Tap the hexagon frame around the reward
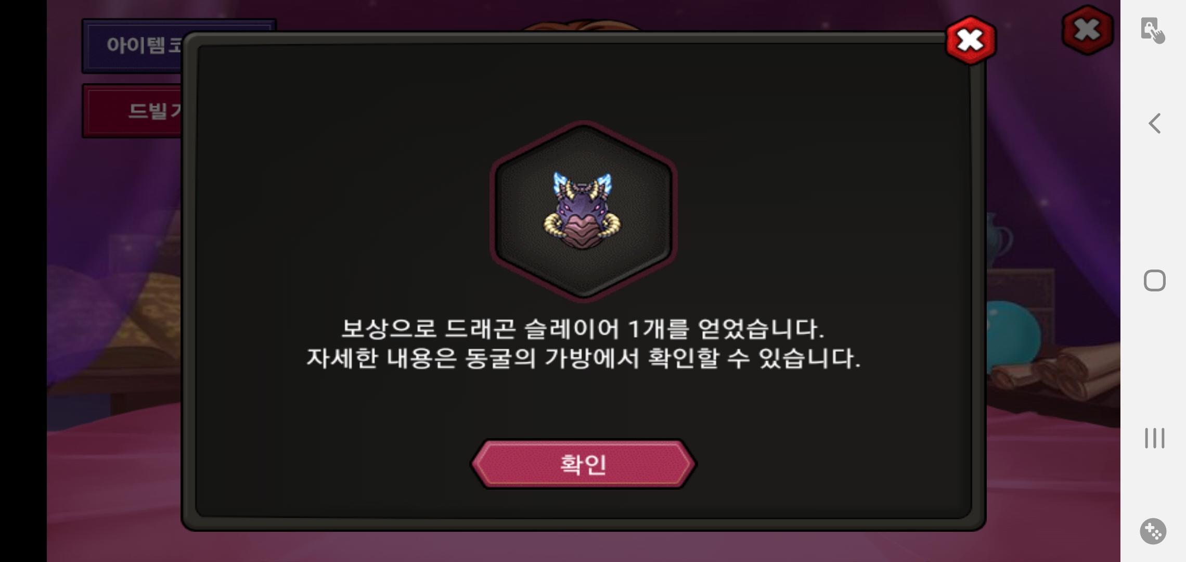 coord(583,211)
